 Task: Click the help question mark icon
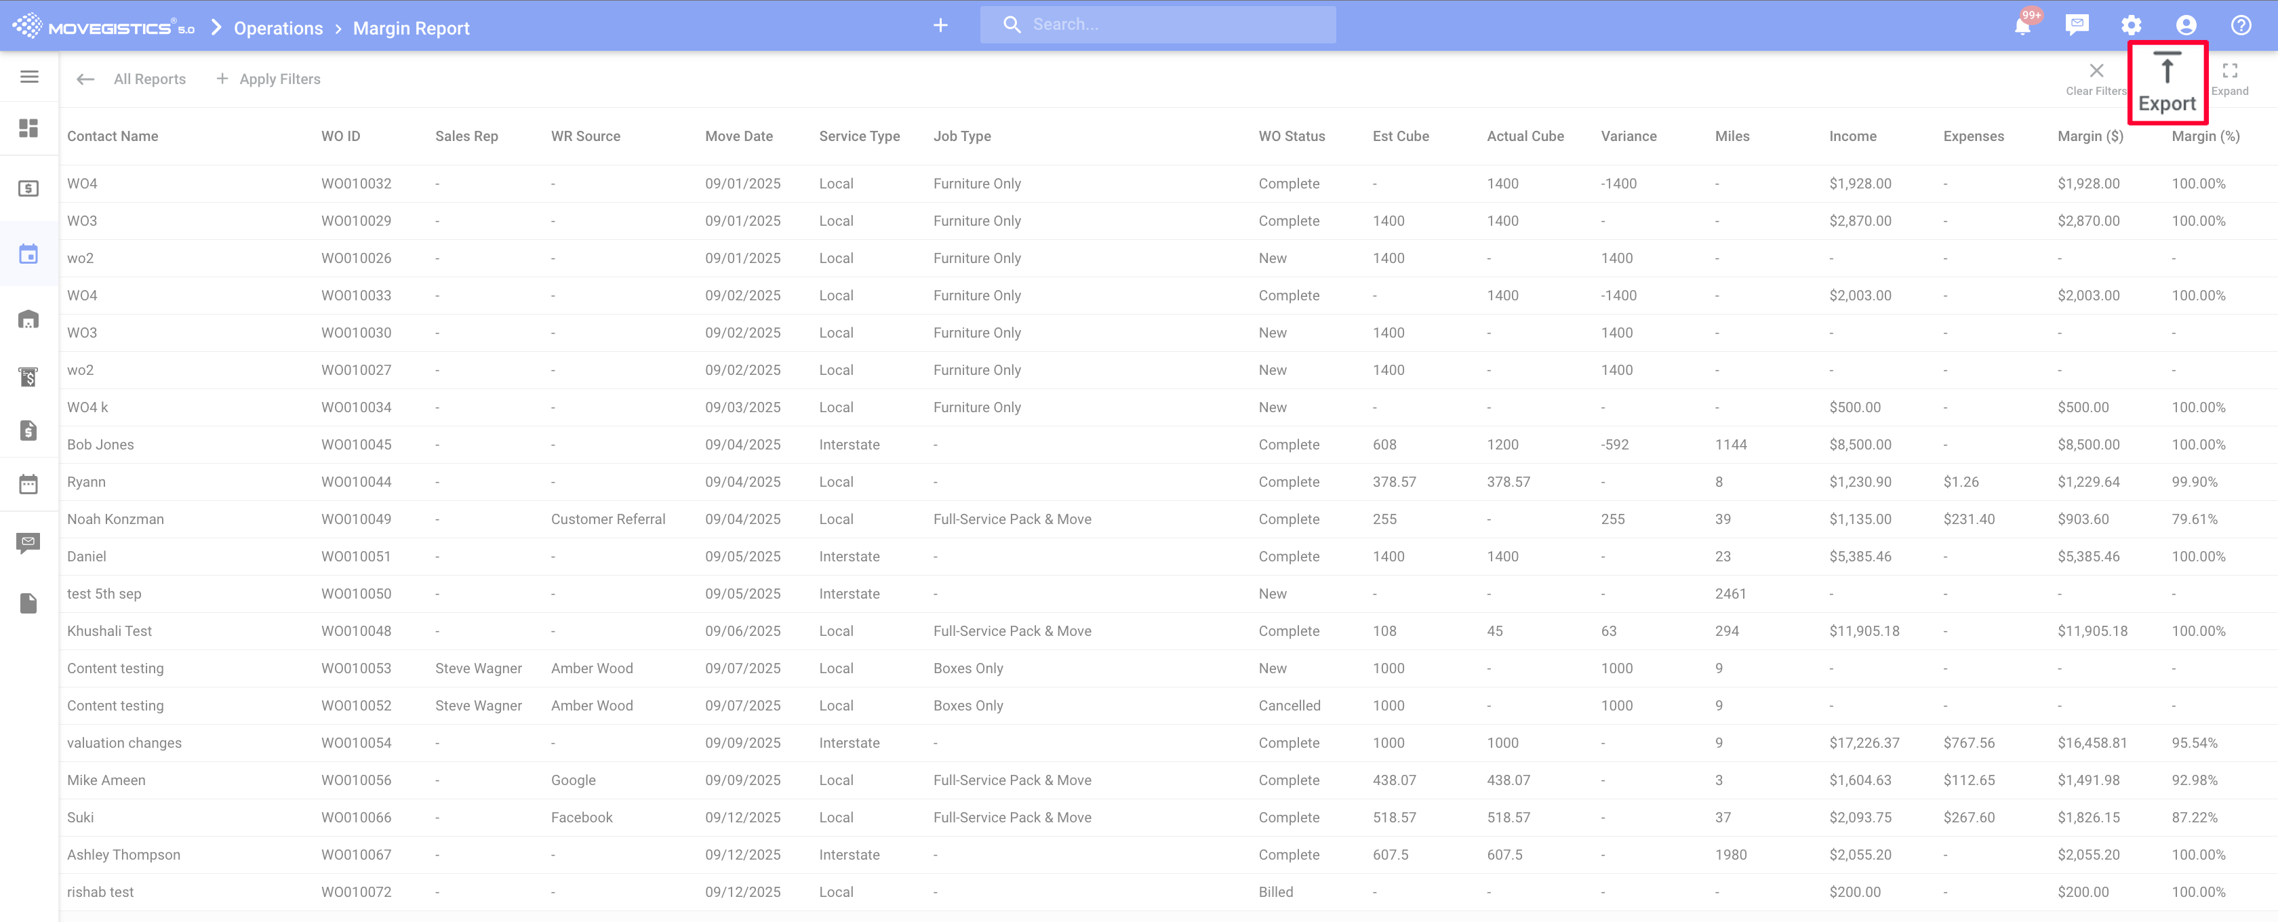coord(2241,25)
